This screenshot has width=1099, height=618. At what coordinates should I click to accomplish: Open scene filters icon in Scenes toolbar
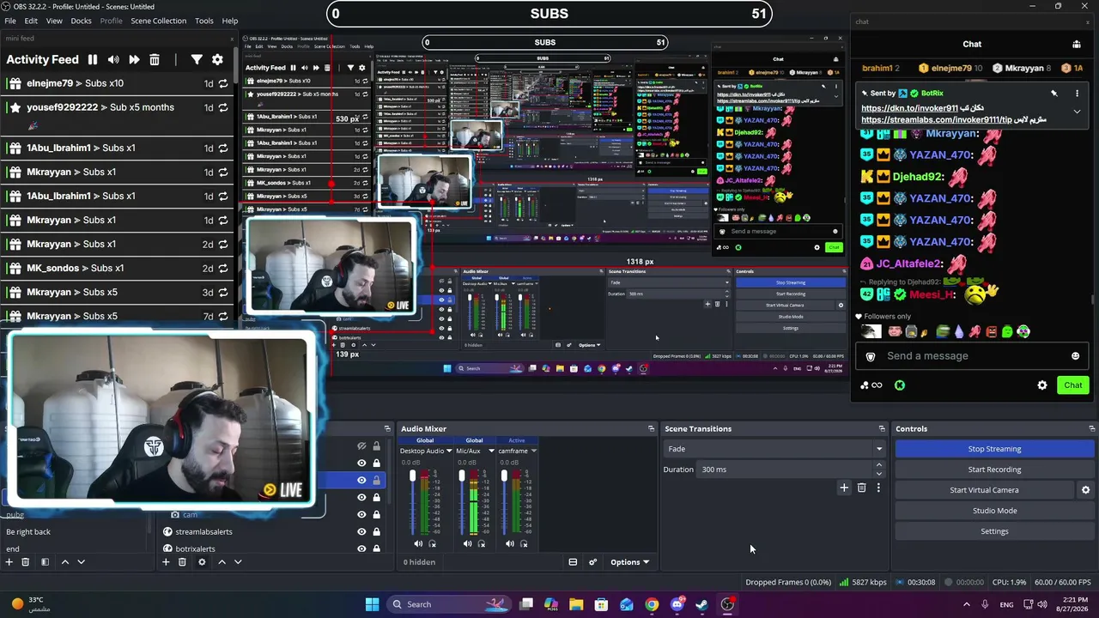coord(45,562)
